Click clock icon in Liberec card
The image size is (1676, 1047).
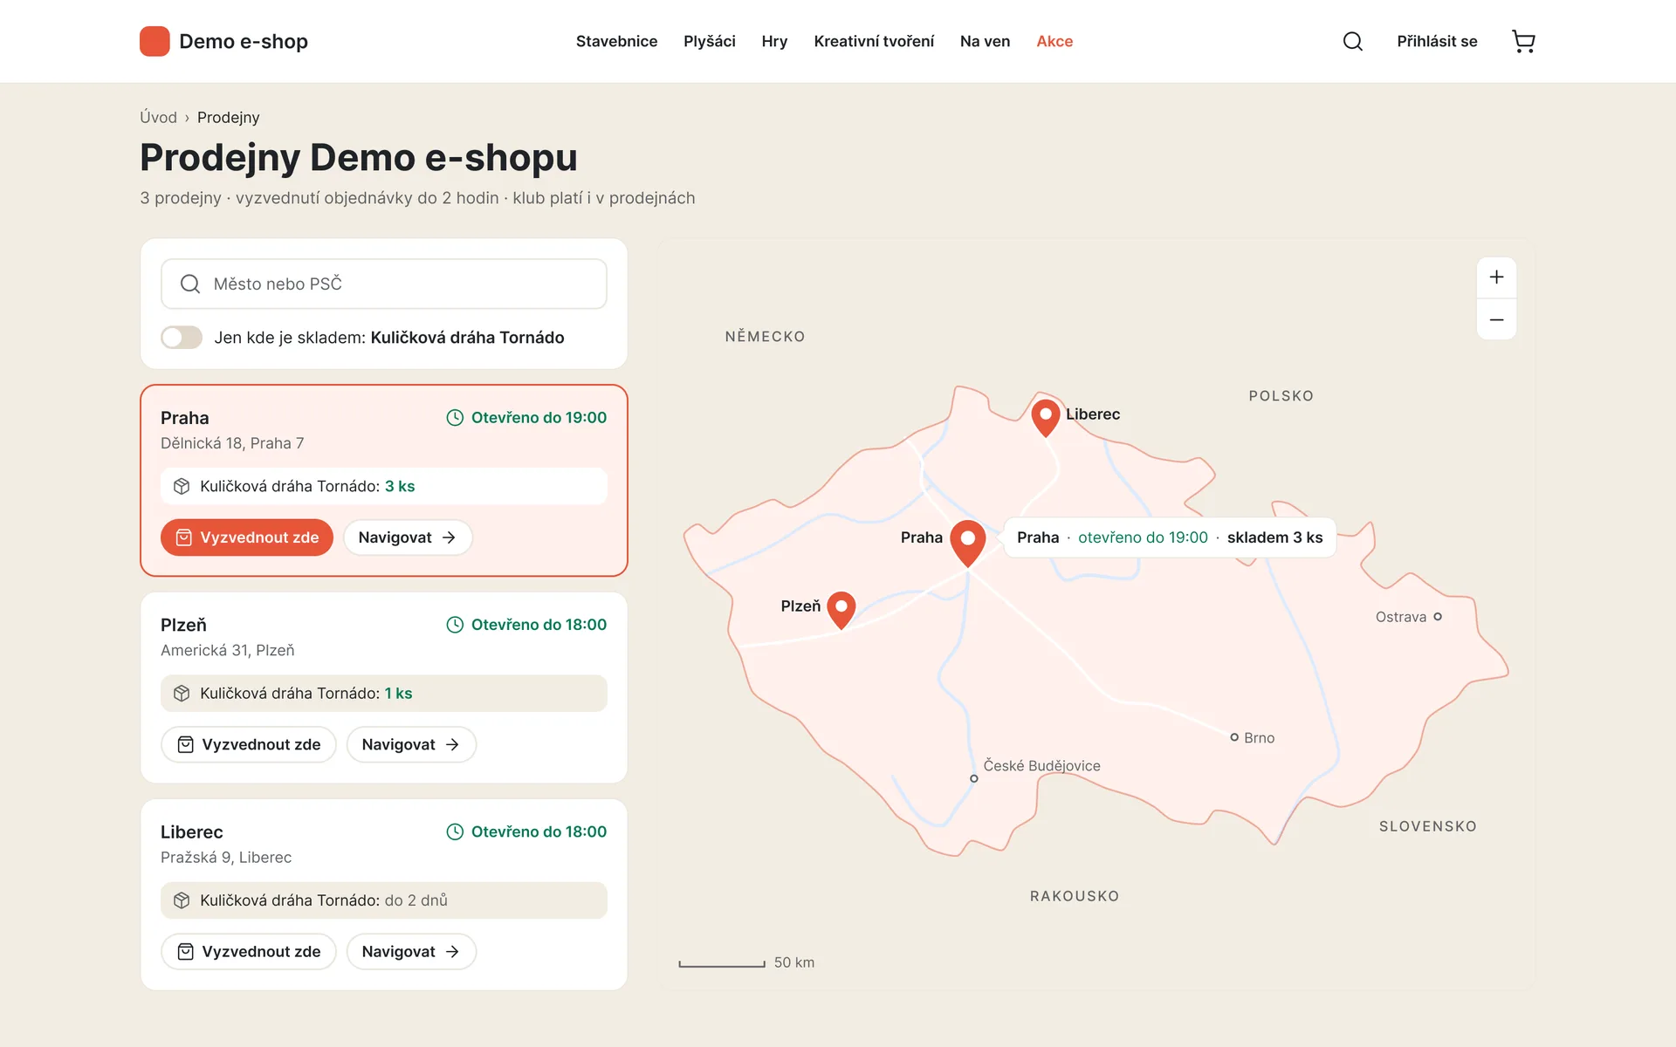point(455,831)
